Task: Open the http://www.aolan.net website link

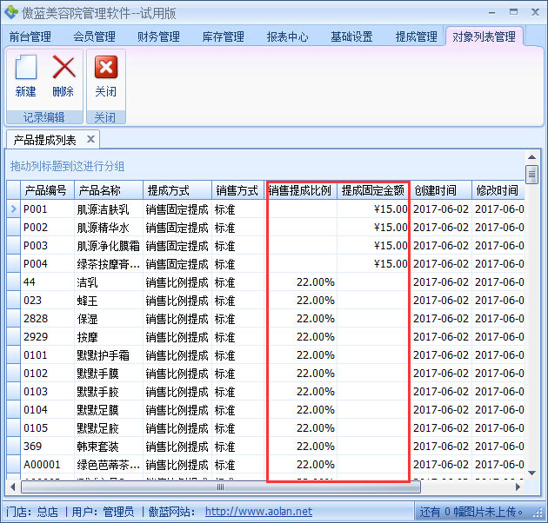Action: (258, 512)
